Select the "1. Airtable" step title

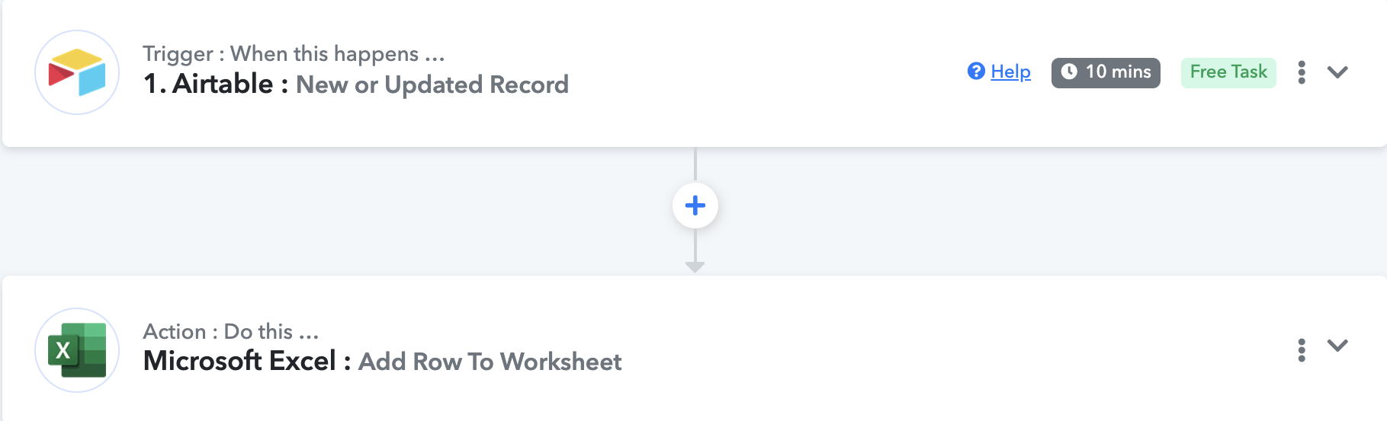(208, 84)
